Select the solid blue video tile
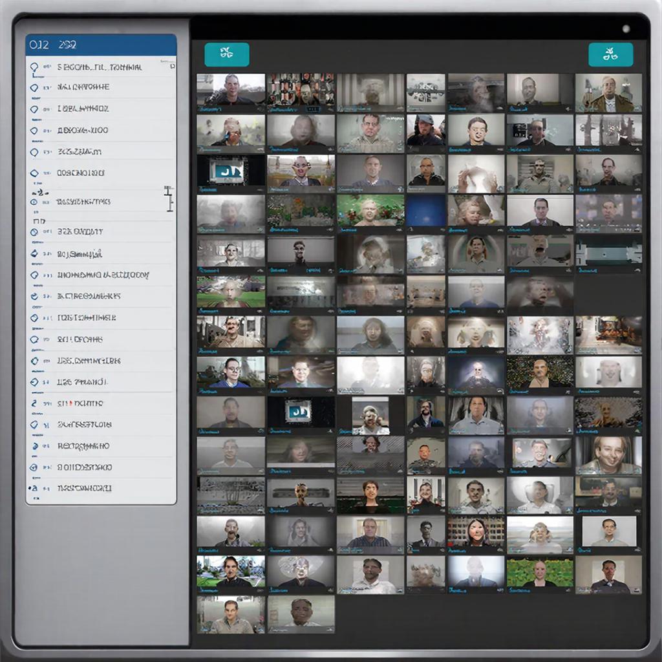The height and width of the screenshot is (662, 662). click(425, 211)
